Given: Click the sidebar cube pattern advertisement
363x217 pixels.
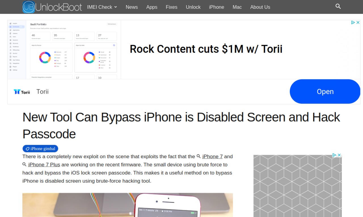Looking at the screenshot, I should [x=297, y=186].
